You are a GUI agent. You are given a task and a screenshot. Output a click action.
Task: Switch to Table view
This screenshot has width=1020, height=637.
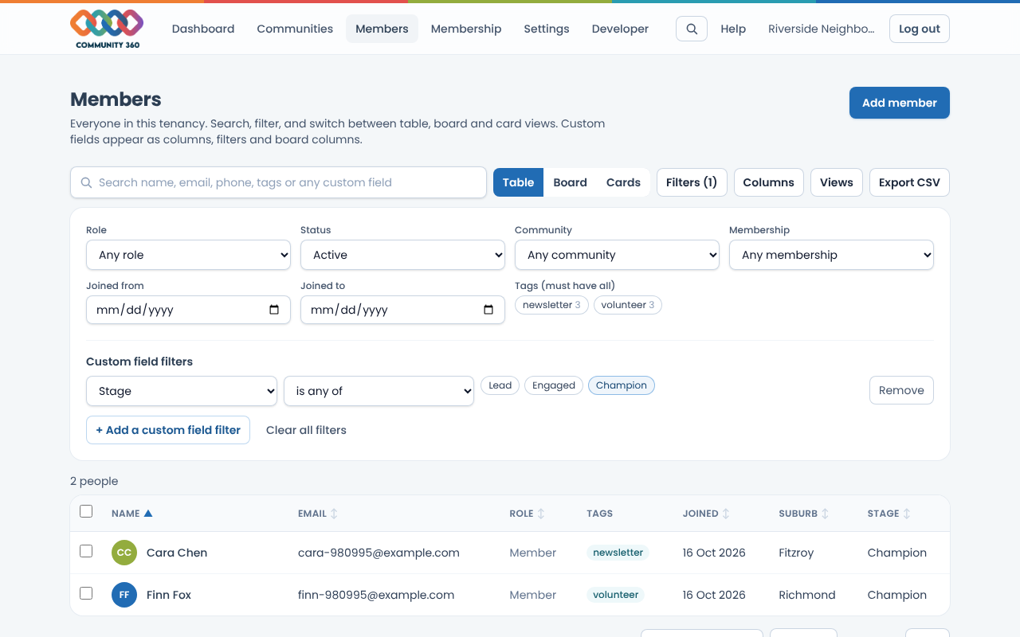(518, 182)
